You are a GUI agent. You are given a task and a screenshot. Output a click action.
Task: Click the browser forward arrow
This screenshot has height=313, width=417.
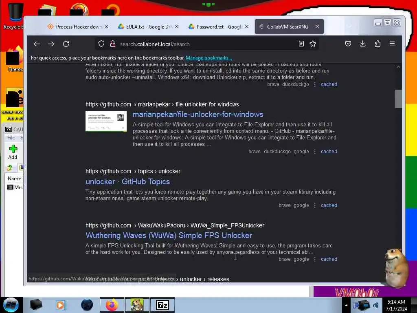coord(51,44)
